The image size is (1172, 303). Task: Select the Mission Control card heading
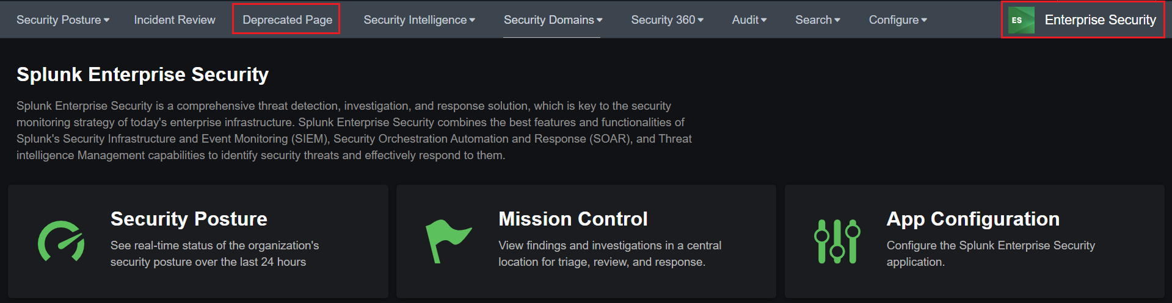click(573, 219)
